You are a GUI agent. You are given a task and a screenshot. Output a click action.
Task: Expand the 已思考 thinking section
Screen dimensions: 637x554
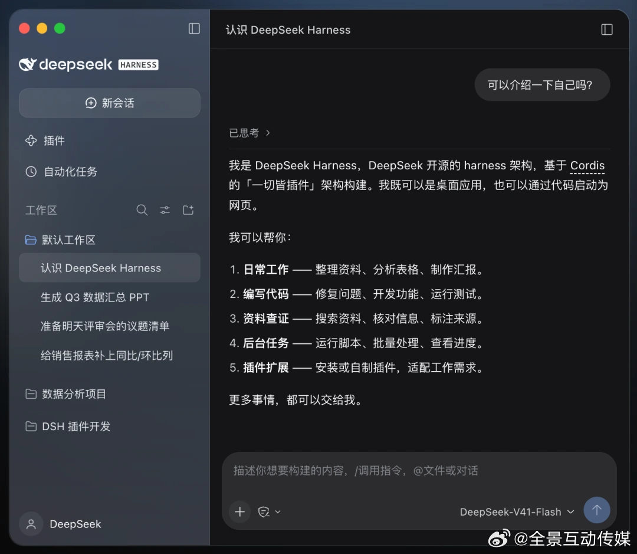point(249,133)
